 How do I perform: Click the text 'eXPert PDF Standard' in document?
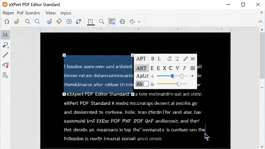(x=87, y=103)
